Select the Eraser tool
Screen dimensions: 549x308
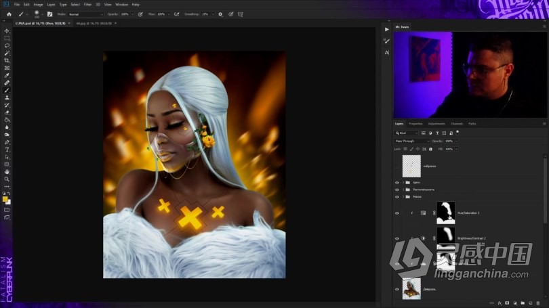7,112
